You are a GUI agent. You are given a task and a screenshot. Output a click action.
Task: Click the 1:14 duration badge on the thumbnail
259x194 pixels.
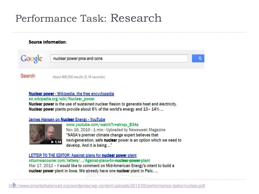point(56,142)
